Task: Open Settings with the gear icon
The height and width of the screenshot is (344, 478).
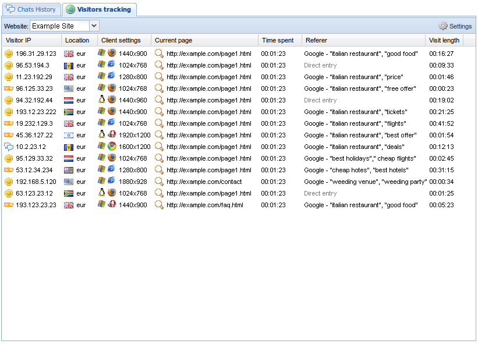Action: point(455,26)
